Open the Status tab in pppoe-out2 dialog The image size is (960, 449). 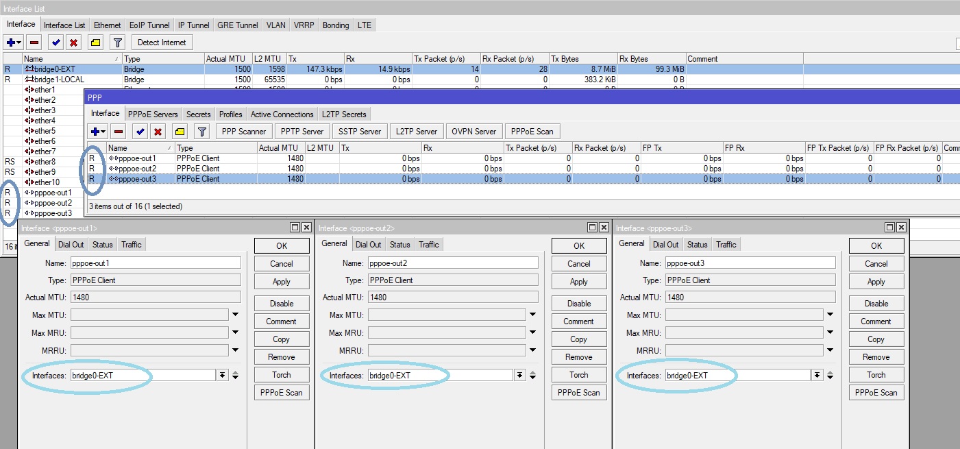click(x=400, y=245)
